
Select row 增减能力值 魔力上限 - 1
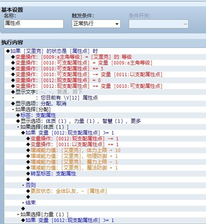tap(105, 162)
